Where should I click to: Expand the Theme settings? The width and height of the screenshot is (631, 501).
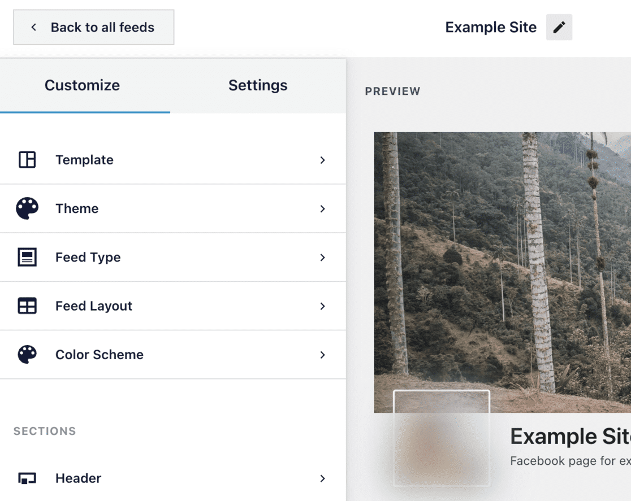click(322, 208)
